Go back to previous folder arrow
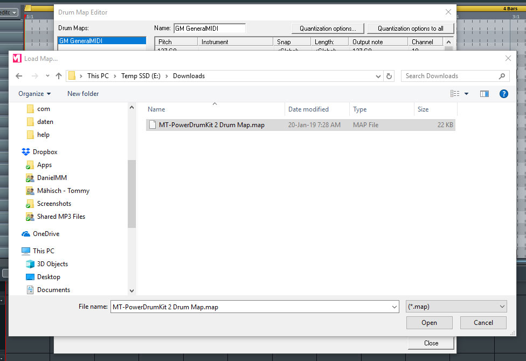The image size is (526, 361). (x=19, y=76)
